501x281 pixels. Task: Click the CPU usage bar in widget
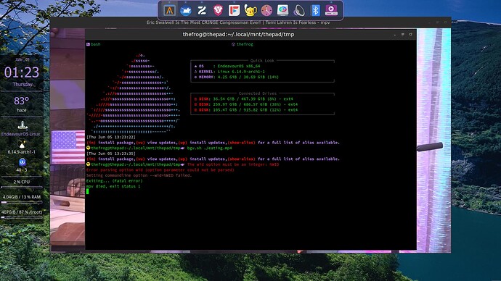coord(22,187)
